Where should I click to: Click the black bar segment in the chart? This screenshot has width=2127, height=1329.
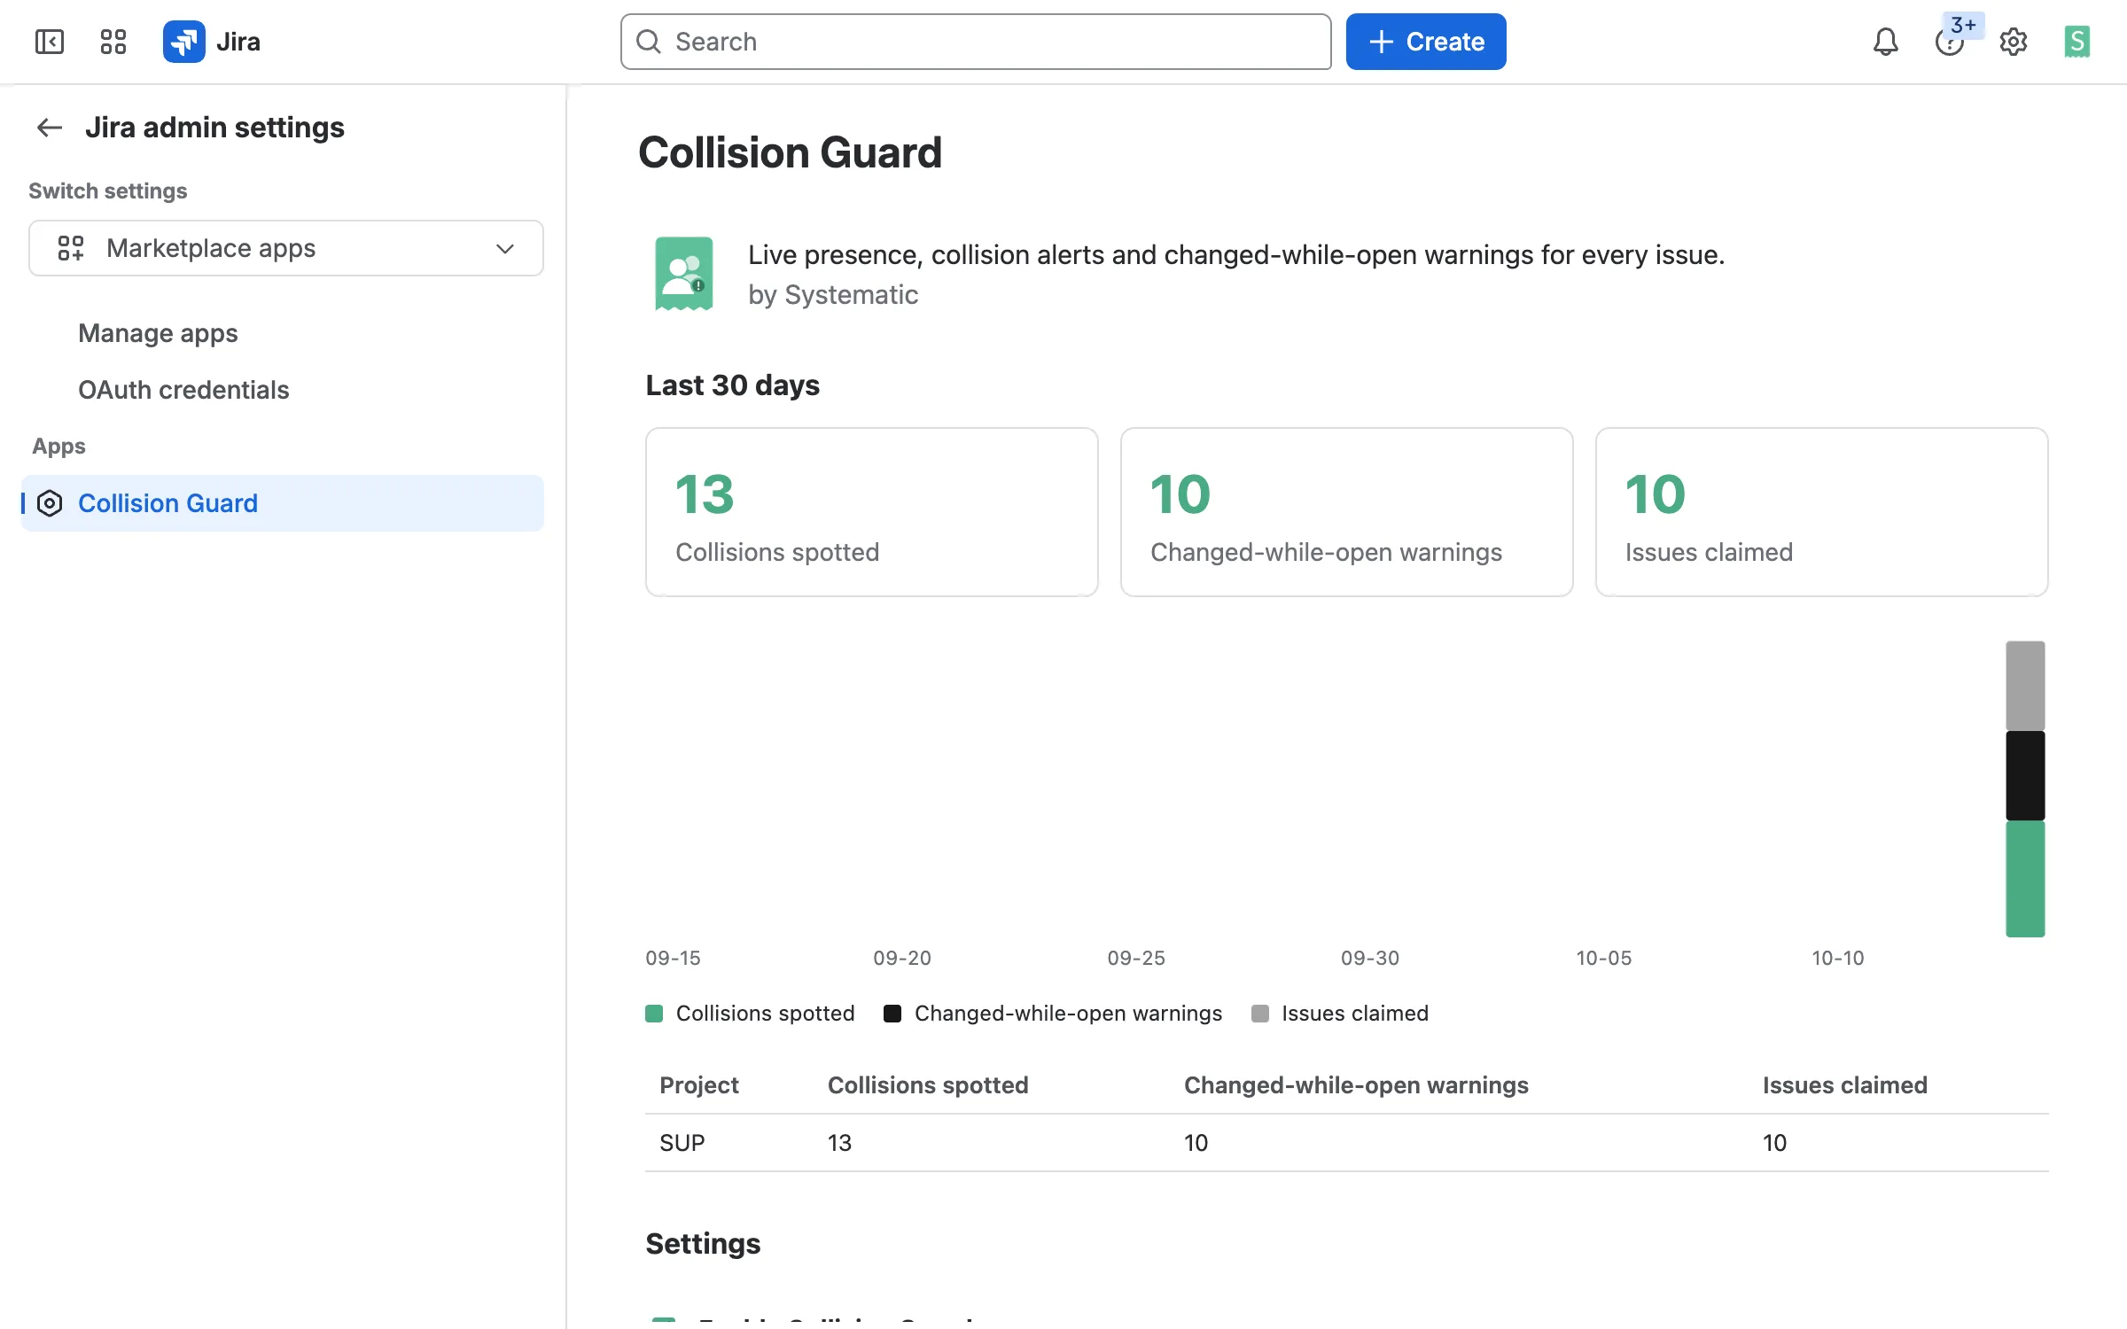[x=2025, y=775]
